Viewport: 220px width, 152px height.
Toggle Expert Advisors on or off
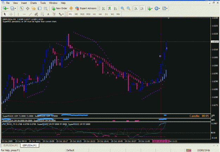coord(86,8)
